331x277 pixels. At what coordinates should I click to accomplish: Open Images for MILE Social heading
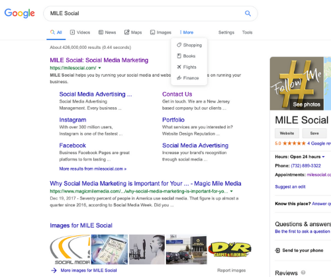click(81, 225)
